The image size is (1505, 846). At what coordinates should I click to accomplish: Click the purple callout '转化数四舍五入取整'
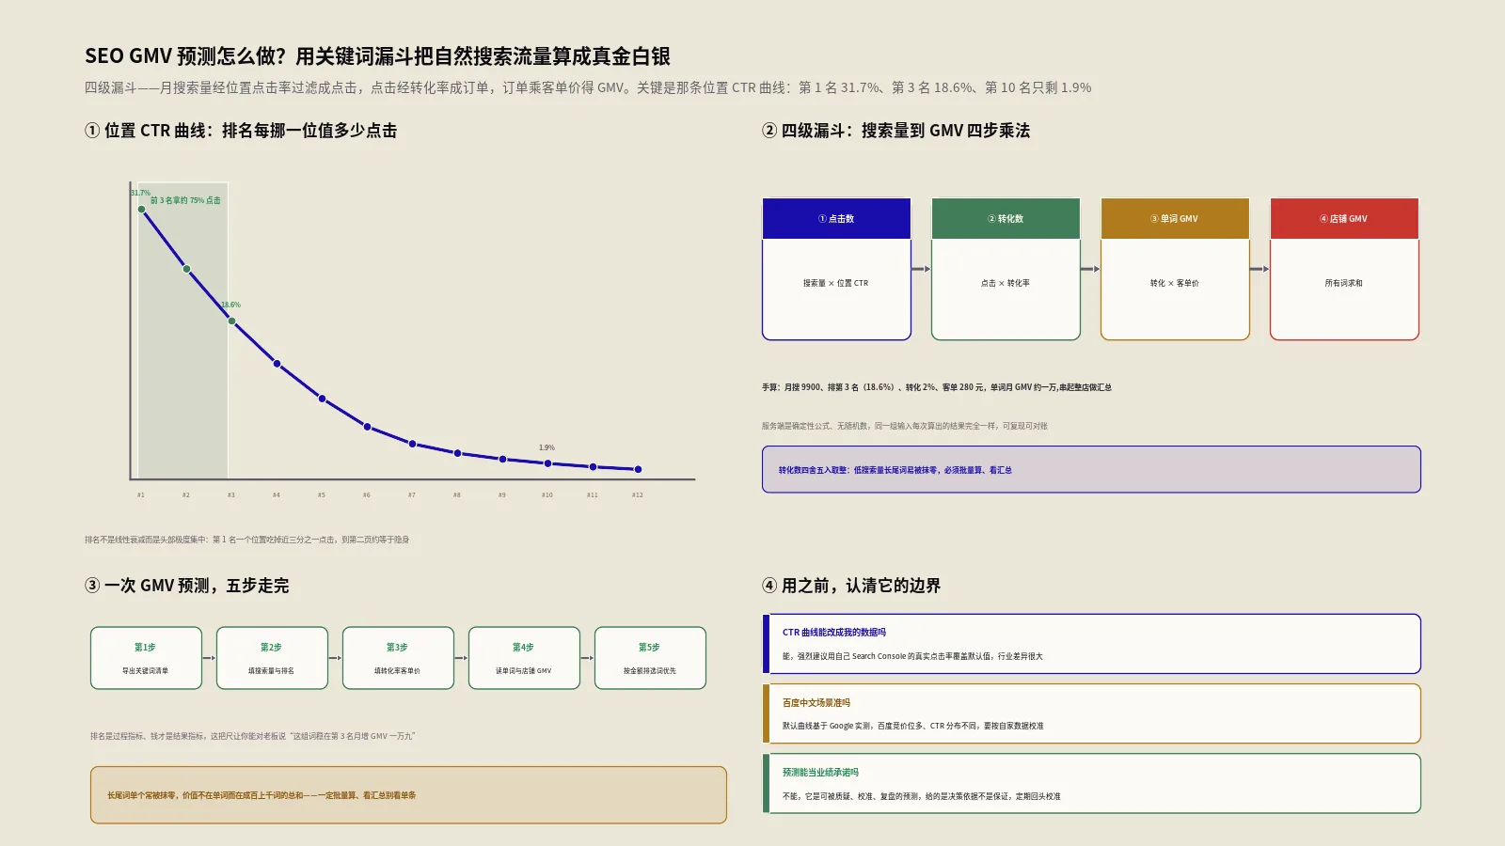pos(1091,469)
